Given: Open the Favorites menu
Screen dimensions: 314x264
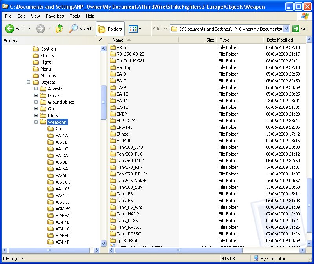Looking at the screenshot, I should [55, 16].
